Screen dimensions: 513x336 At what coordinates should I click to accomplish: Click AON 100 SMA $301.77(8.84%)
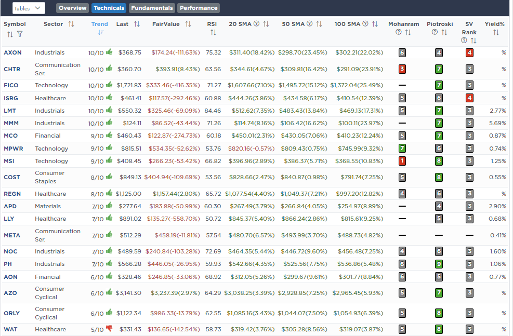[361, 277]
